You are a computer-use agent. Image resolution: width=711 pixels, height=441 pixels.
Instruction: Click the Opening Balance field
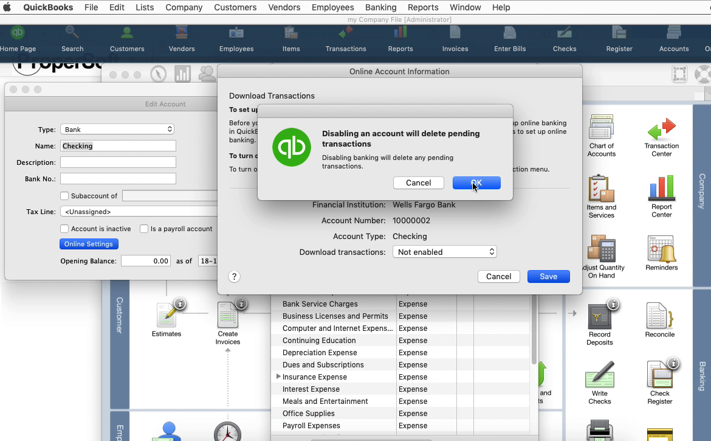coord(146,261)
